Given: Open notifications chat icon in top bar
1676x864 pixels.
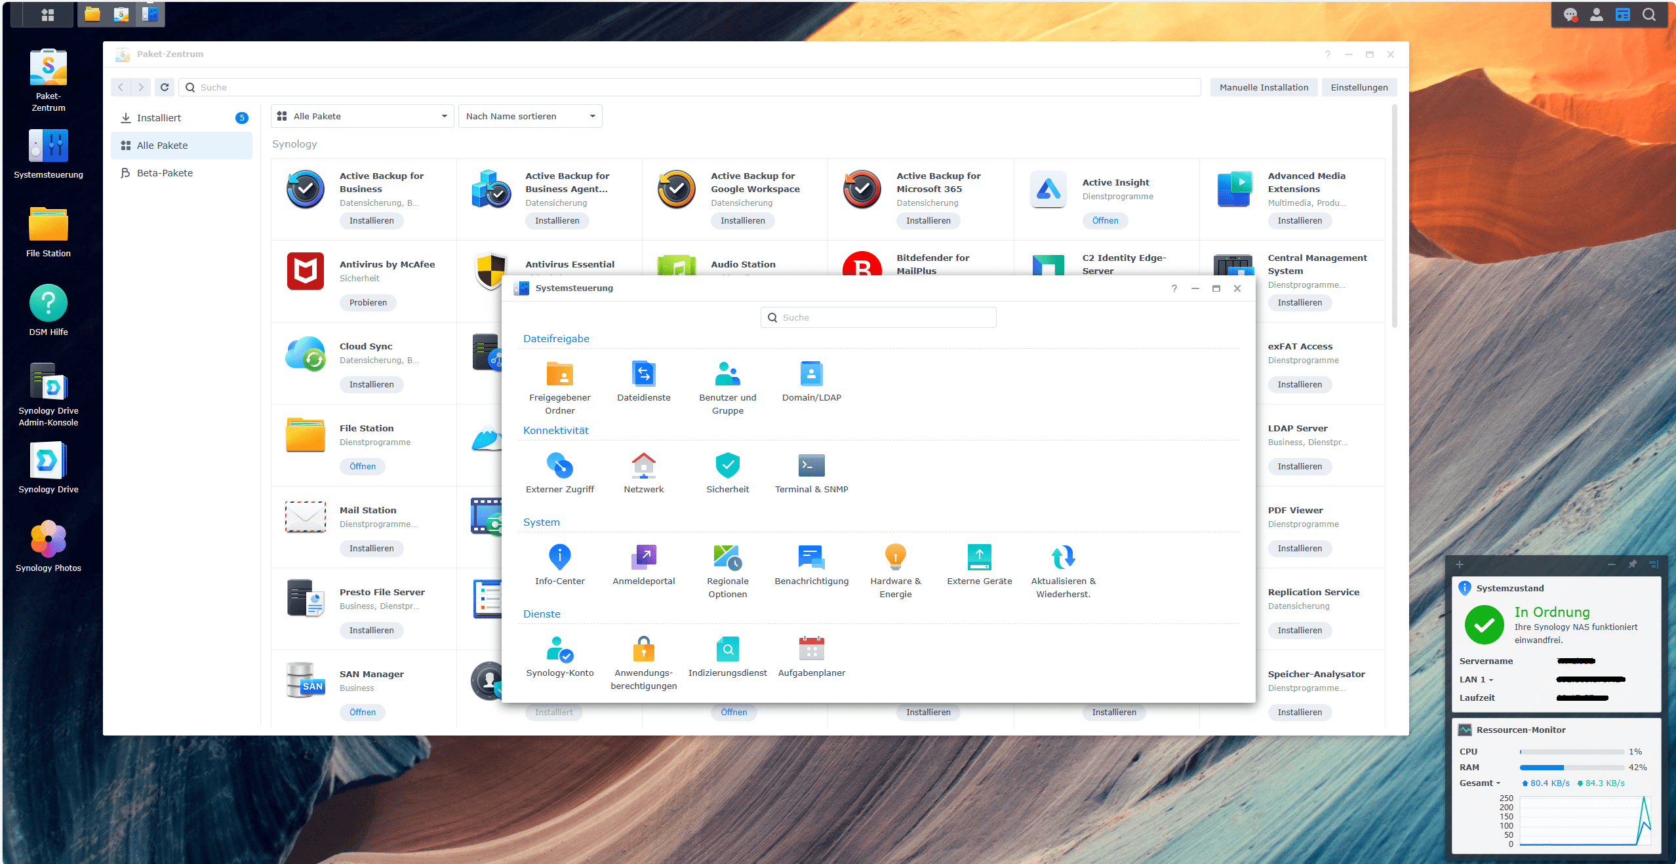Looking at the screenshot, I should pyautogui.click(x=1570, y=14).
